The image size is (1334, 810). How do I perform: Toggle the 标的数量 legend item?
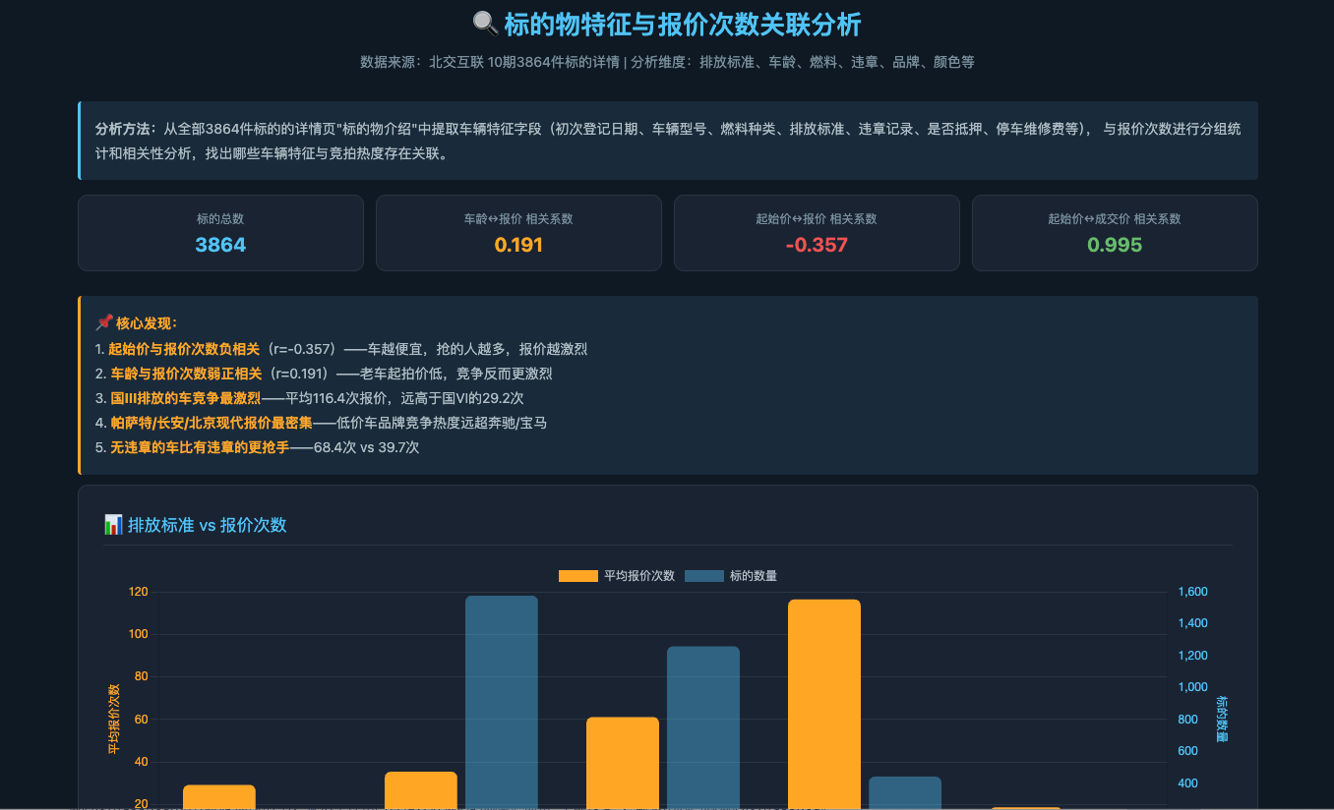(x=731, y=576)
